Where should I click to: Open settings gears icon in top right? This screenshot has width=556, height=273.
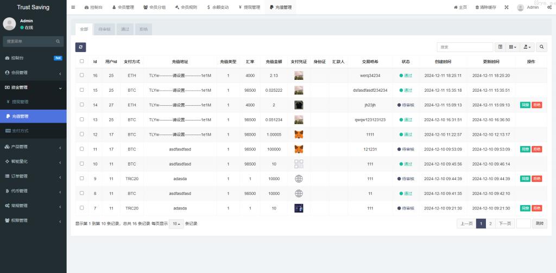(549, 8)
